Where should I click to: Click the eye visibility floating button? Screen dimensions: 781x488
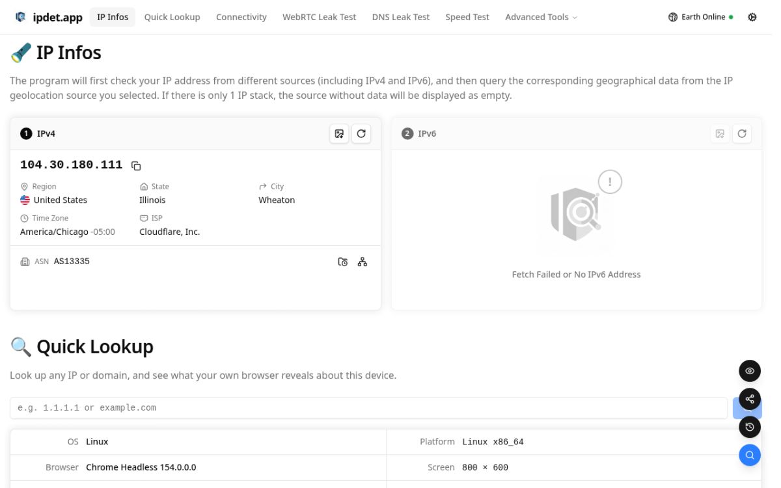click(750, 371)
